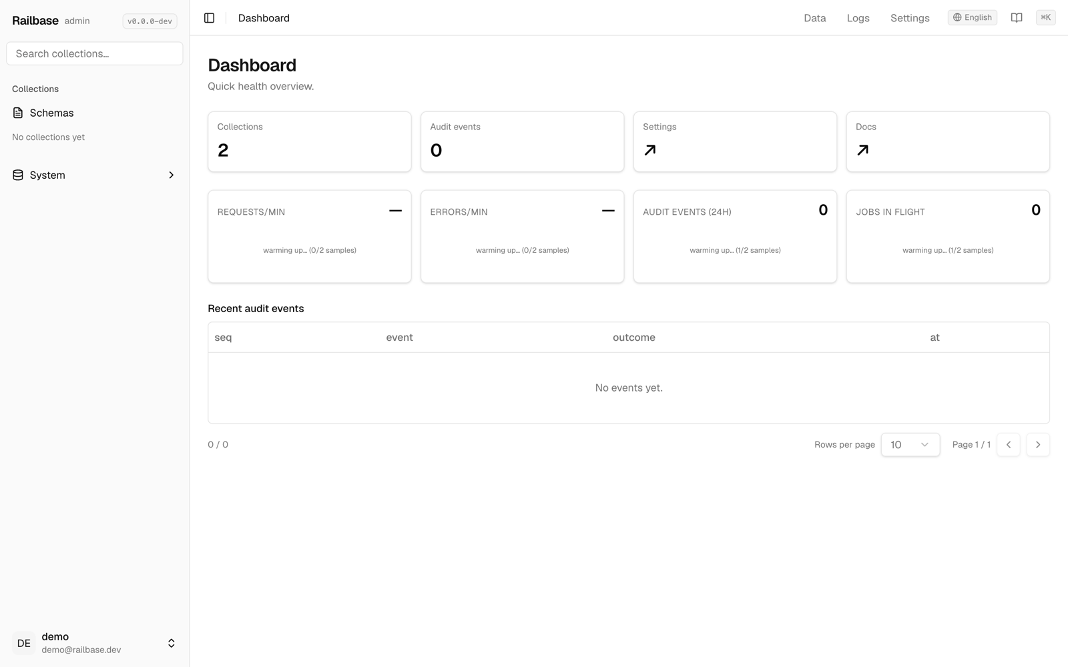Open the Rows per page dropdown
This screenshot has width=1068, height=667.
point(910,444)
